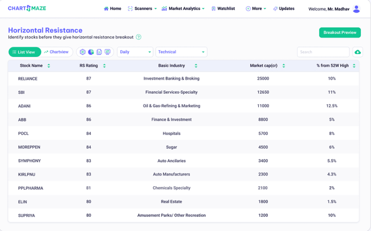The width and height of the screenshot is (371, 231).
Task: Open the Market Analytics menu
Action: [183, 9]
